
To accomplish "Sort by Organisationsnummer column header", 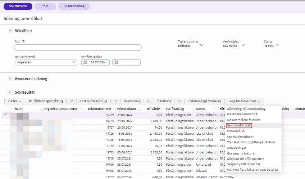I will click(x=61, y=109).
